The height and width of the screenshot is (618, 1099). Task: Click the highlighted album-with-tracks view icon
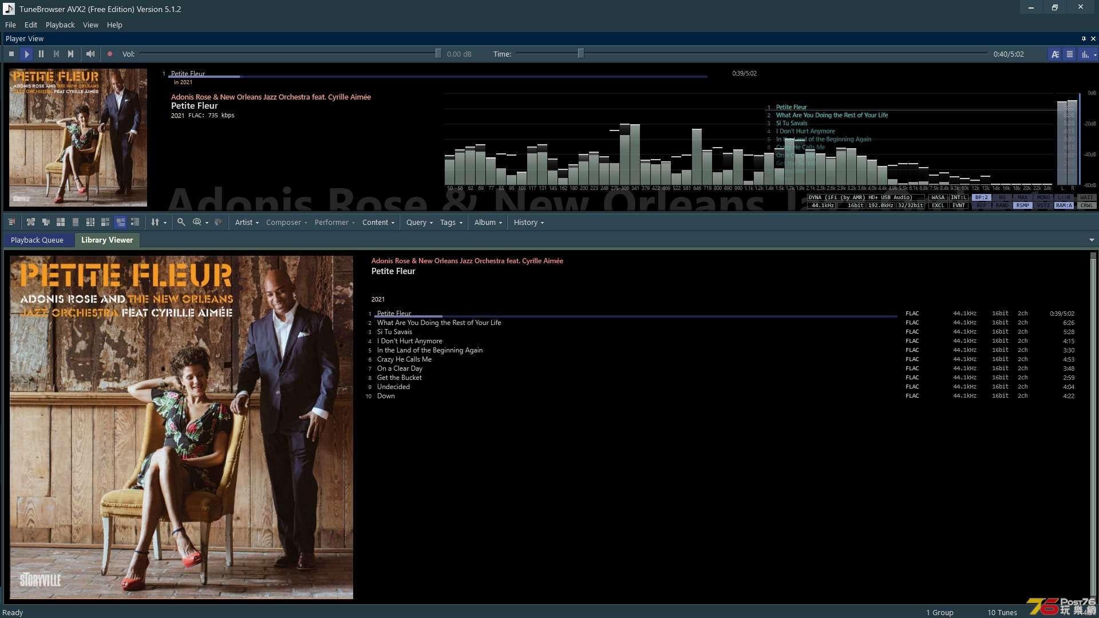point(120,222)
